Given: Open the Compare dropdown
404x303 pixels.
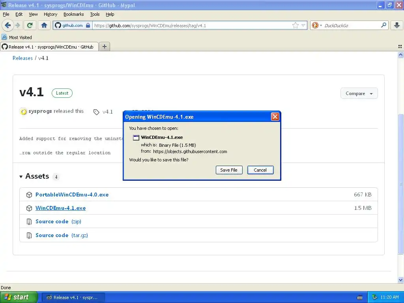Looking at the screenshot, I should pos(359,93).
